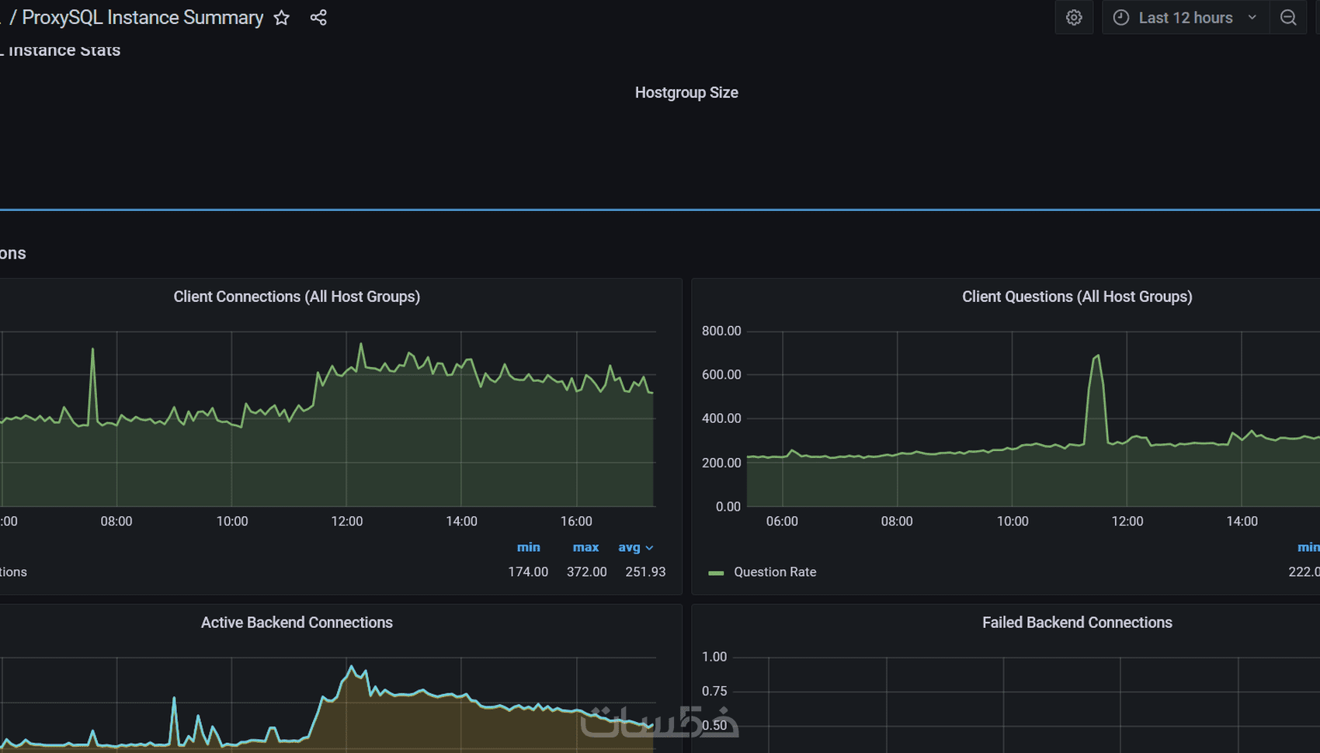The height and width of the screenshot is (753, 1320).
Task: Click the Question Rate peak near 11:30
Action: 1097,356
